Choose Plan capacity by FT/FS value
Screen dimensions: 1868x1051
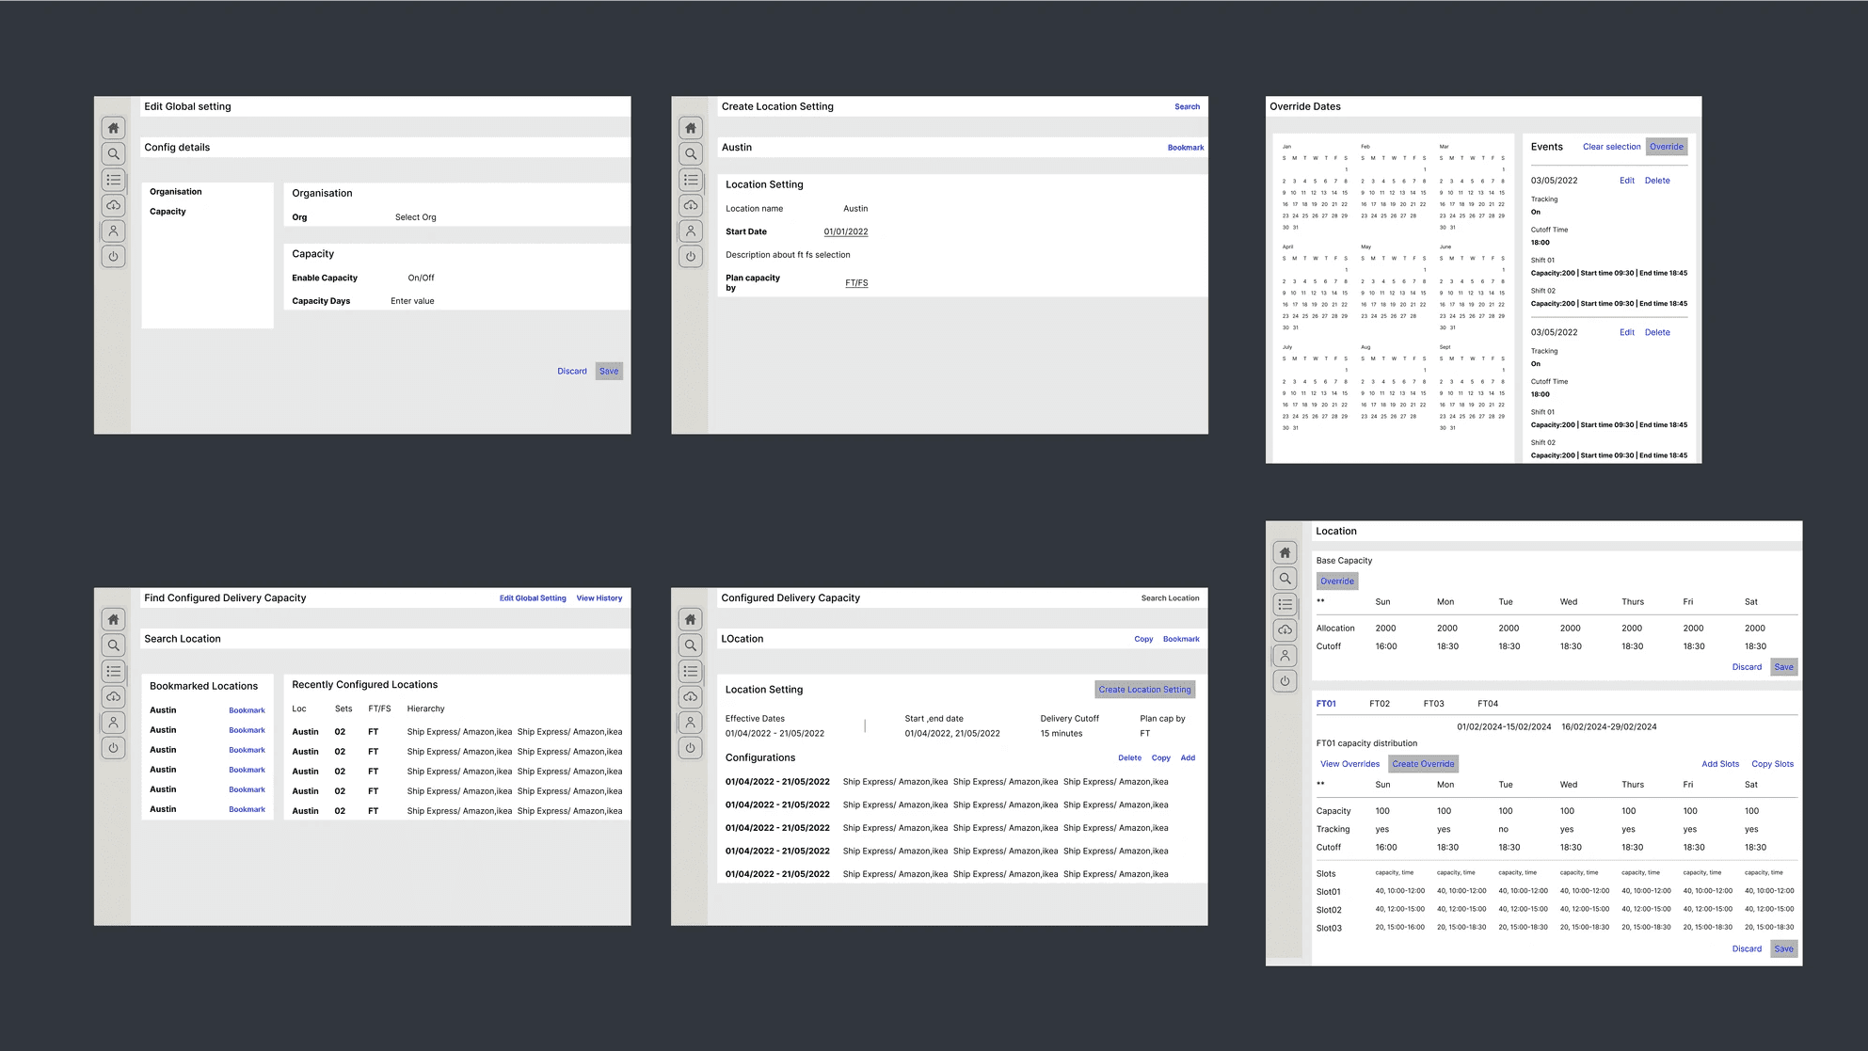(x=856, y=283)
